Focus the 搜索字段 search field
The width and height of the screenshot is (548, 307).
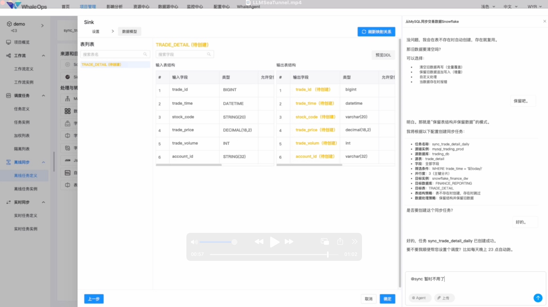(185, 55)
